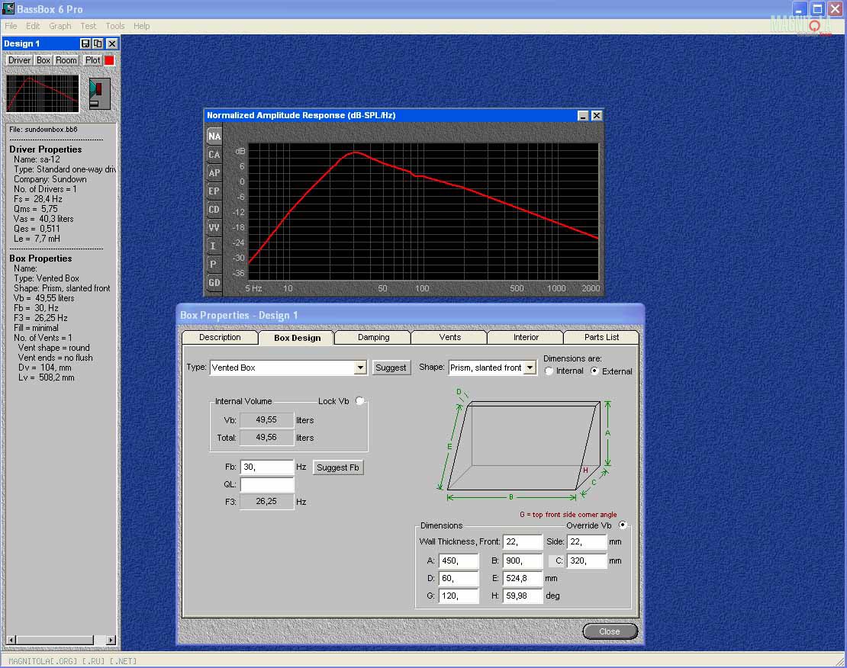Image resolution: width=847 pixels, height=668 pixels.
Task: Close the Normalized Amplitude Response window
Action: (x=597, y=116)
